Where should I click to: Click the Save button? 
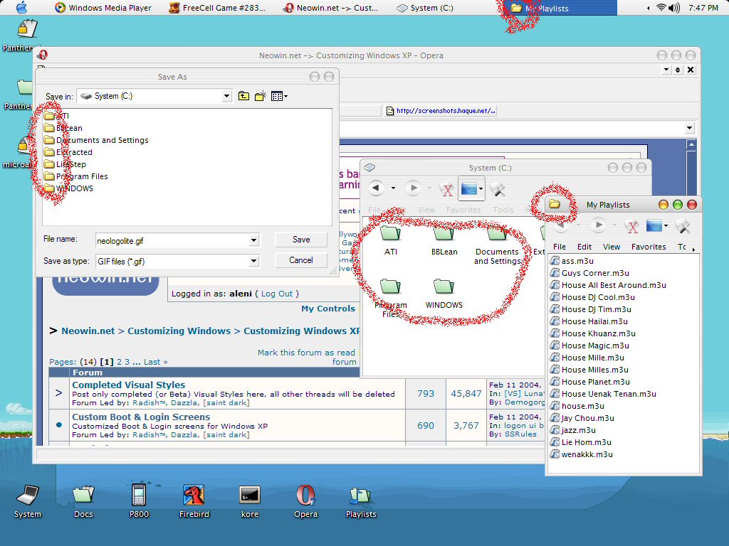tap(301, 240)
